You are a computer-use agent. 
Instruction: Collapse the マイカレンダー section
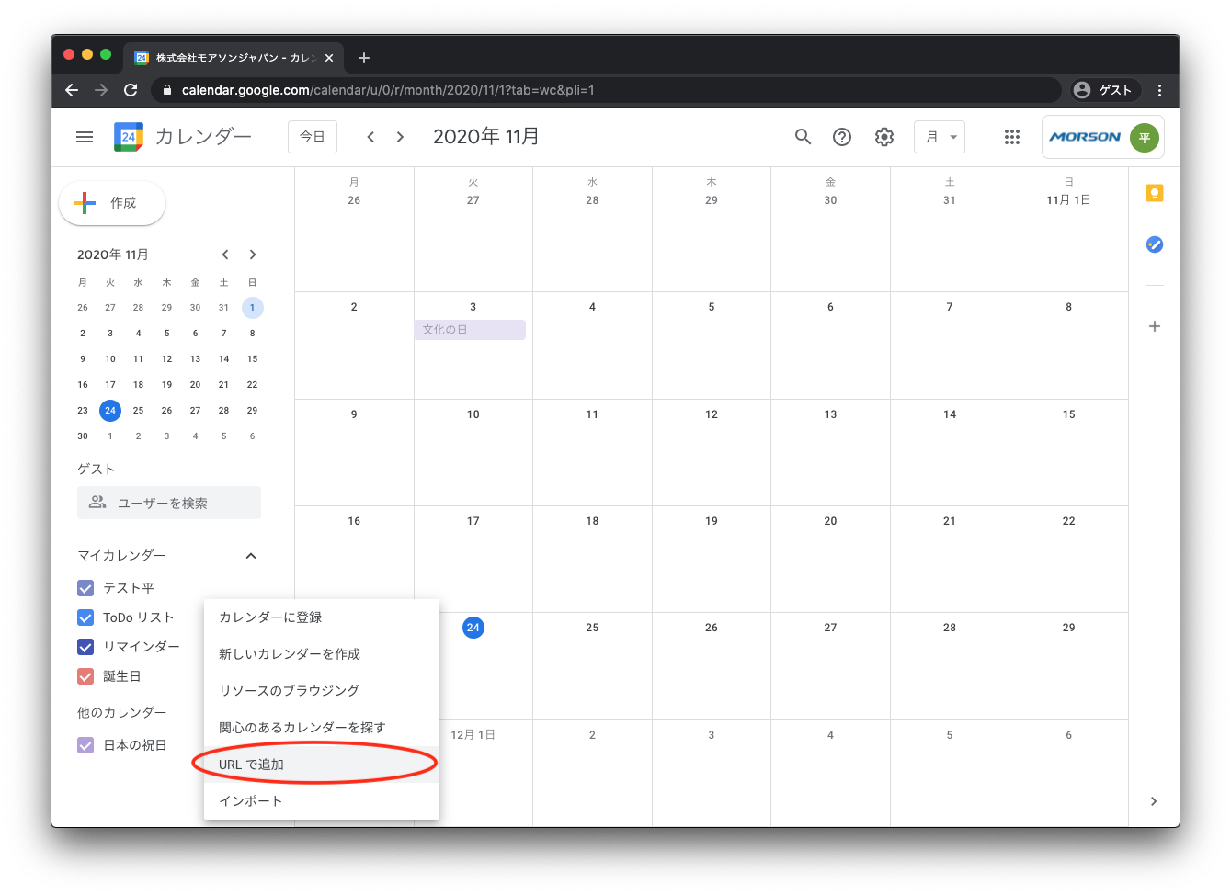250,555
